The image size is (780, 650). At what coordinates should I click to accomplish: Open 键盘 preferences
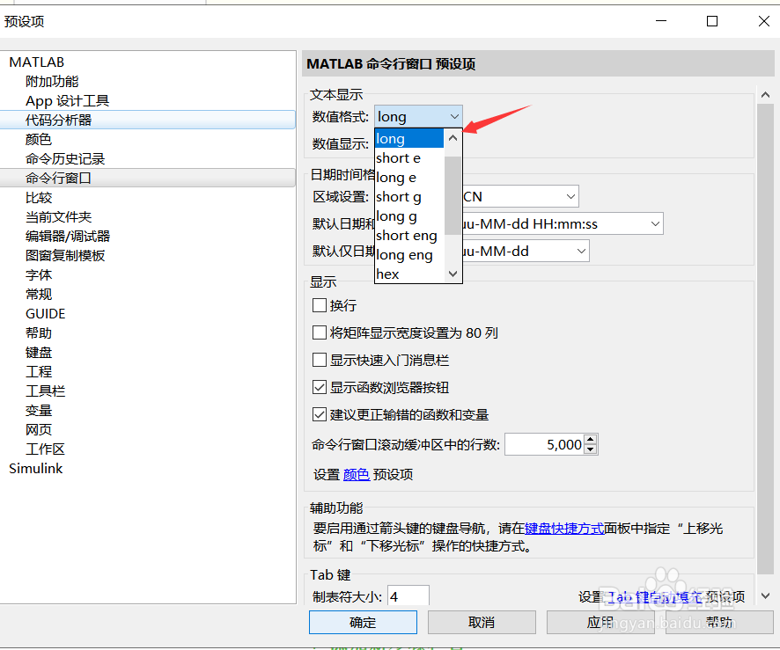39,353
